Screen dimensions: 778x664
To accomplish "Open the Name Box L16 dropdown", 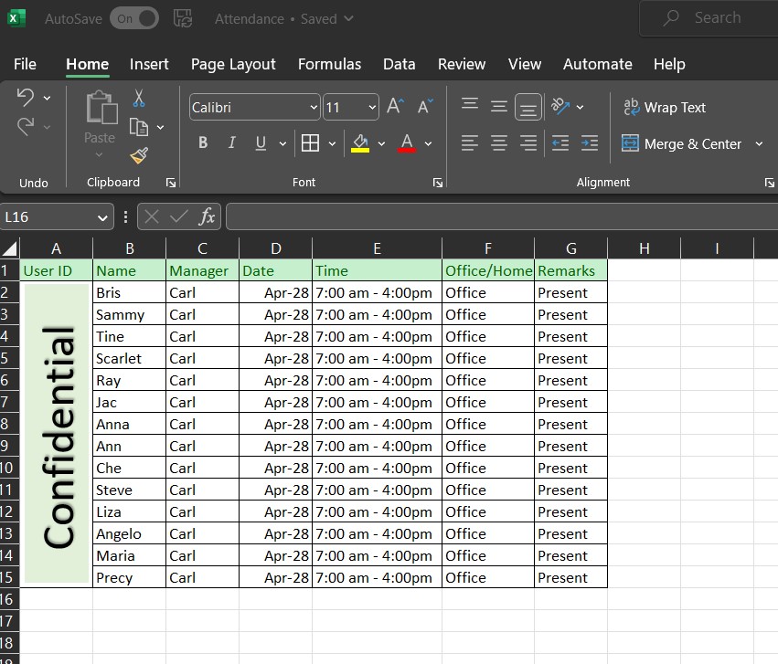I will tap(102, 217).
